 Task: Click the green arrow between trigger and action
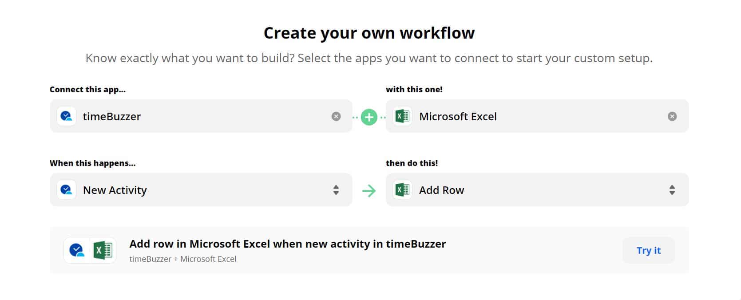369,191
